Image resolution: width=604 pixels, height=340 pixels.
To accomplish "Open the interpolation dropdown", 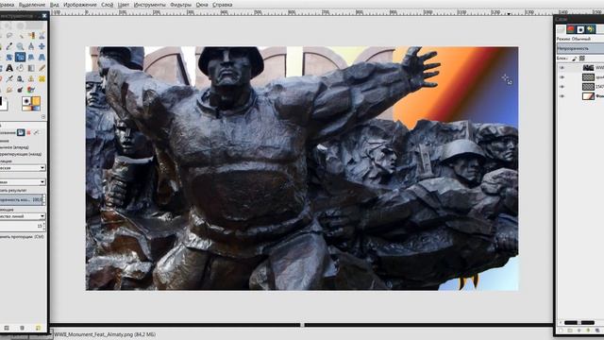I will tap(23, 168).
